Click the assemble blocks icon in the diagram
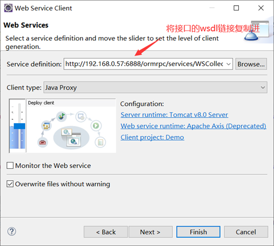The width and height of the screenshot is (274, 246). (x=46, y=126)
